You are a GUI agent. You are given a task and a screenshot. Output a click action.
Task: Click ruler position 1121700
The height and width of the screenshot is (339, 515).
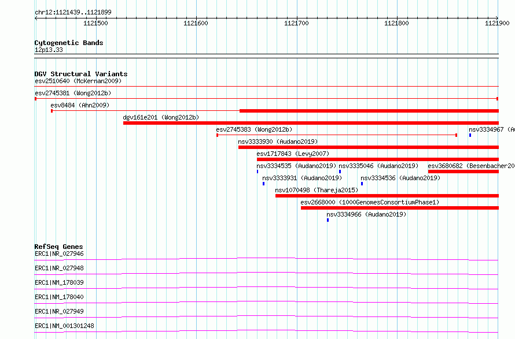tap(296, 23)
